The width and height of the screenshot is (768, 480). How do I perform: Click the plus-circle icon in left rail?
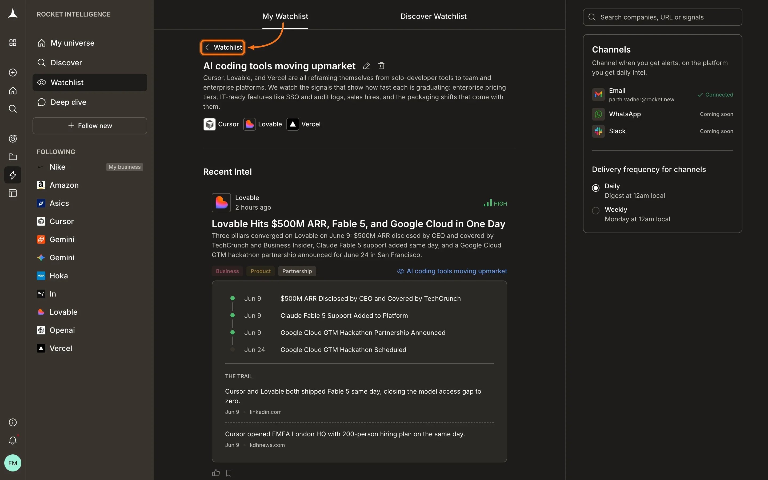pyautogui.click(x=13, y=72)
